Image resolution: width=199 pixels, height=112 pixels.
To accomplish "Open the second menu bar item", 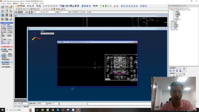I will click(x=9, y=3).
